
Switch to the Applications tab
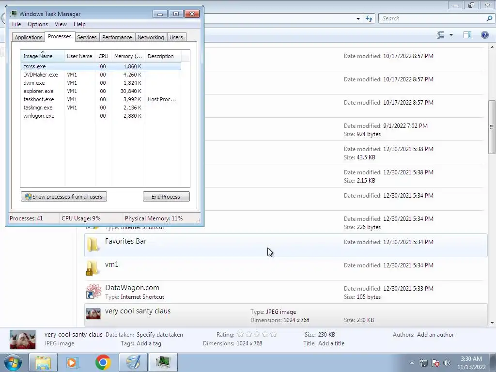[x=29, y=37]
